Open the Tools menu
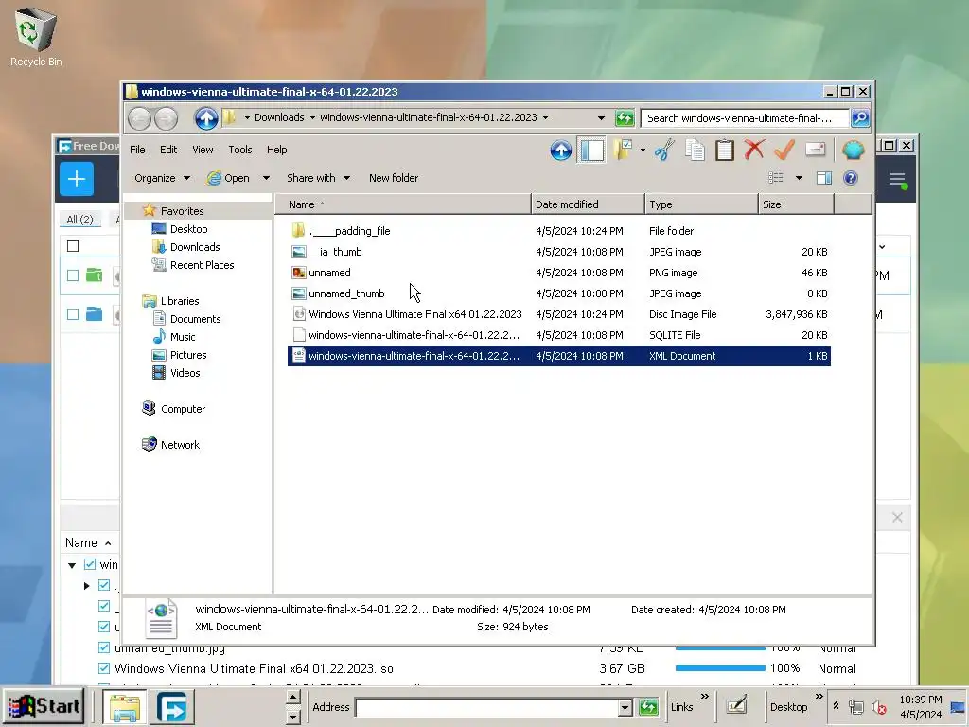The image size is (969, 727). [x=239, y=150]
